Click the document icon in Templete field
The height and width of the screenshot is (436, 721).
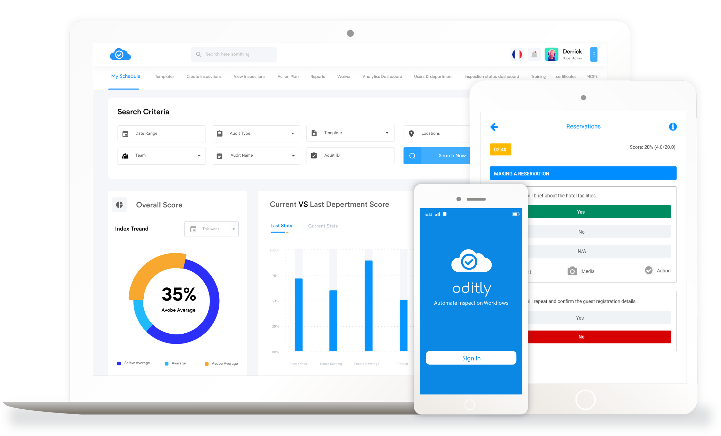314,133
